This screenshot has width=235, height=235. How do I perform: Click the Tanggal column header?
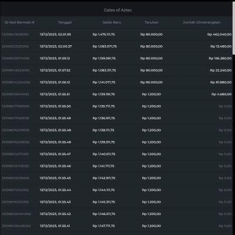click(x=65, y=22)
